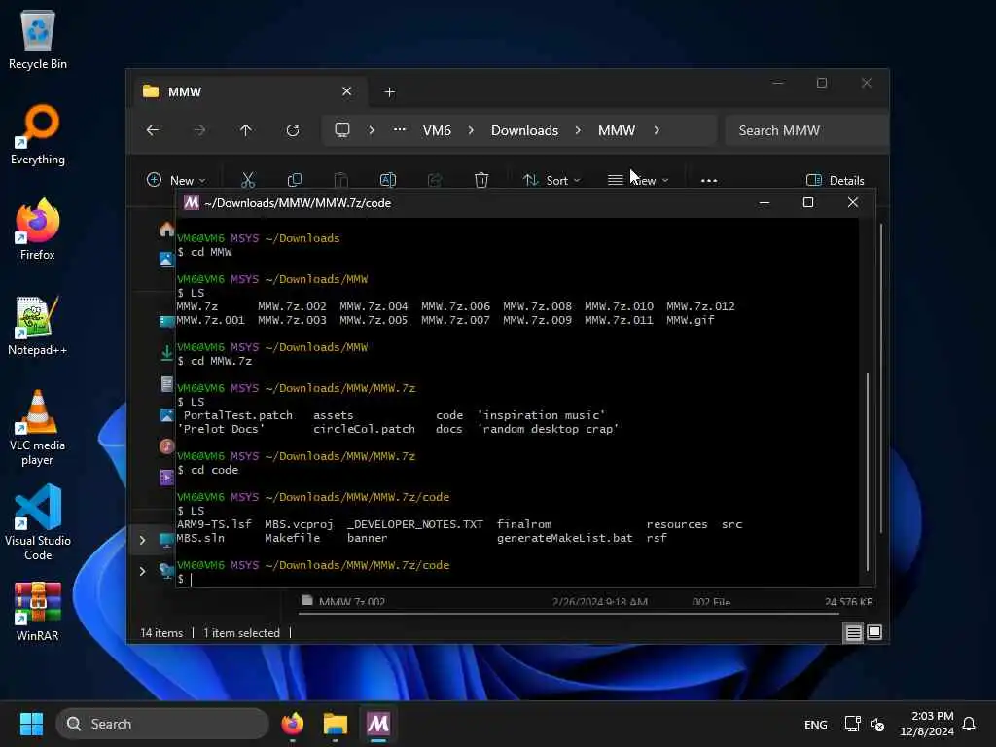Click the MMW breadcrumb in address bar

tap(617, 130)
